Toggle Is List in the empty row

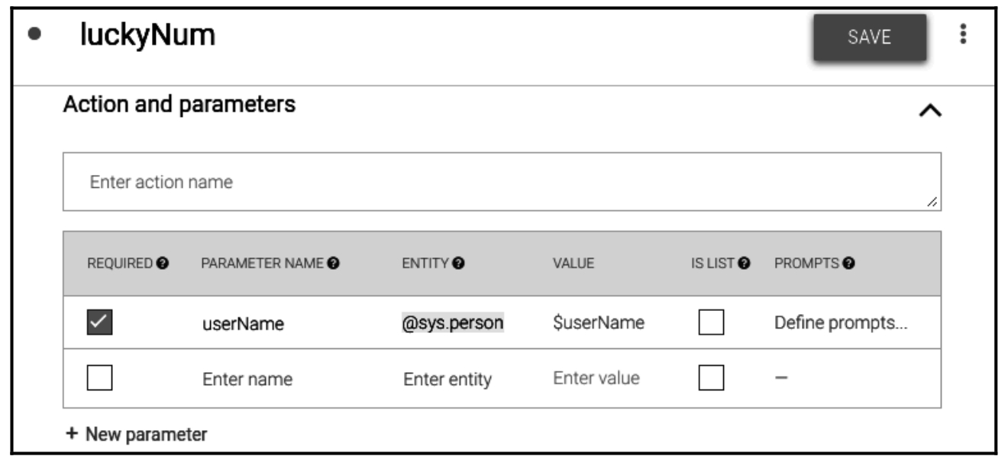pyautogui.click(x=711, y=378)
